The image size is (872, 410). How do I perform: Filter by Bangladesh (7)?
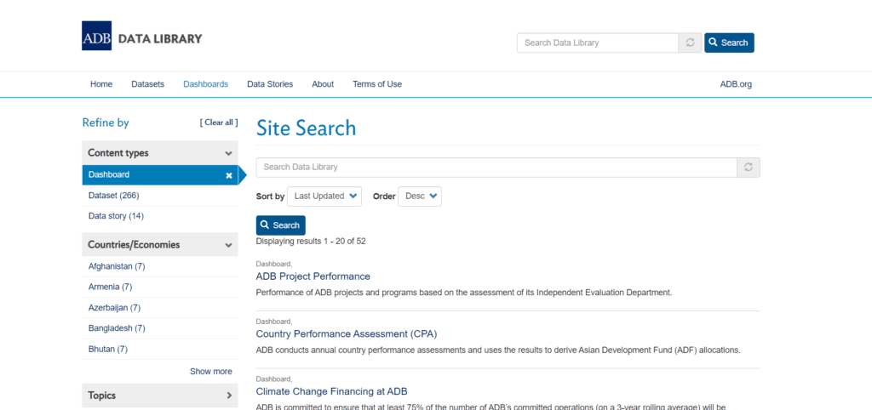(x=117, y=328)
